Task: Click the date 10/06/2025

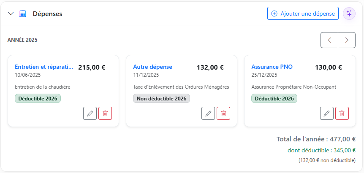Action: (27, 75)
